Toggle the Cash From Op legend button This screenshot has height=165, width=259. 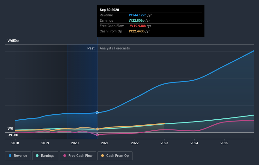click(x=115, y=156)
